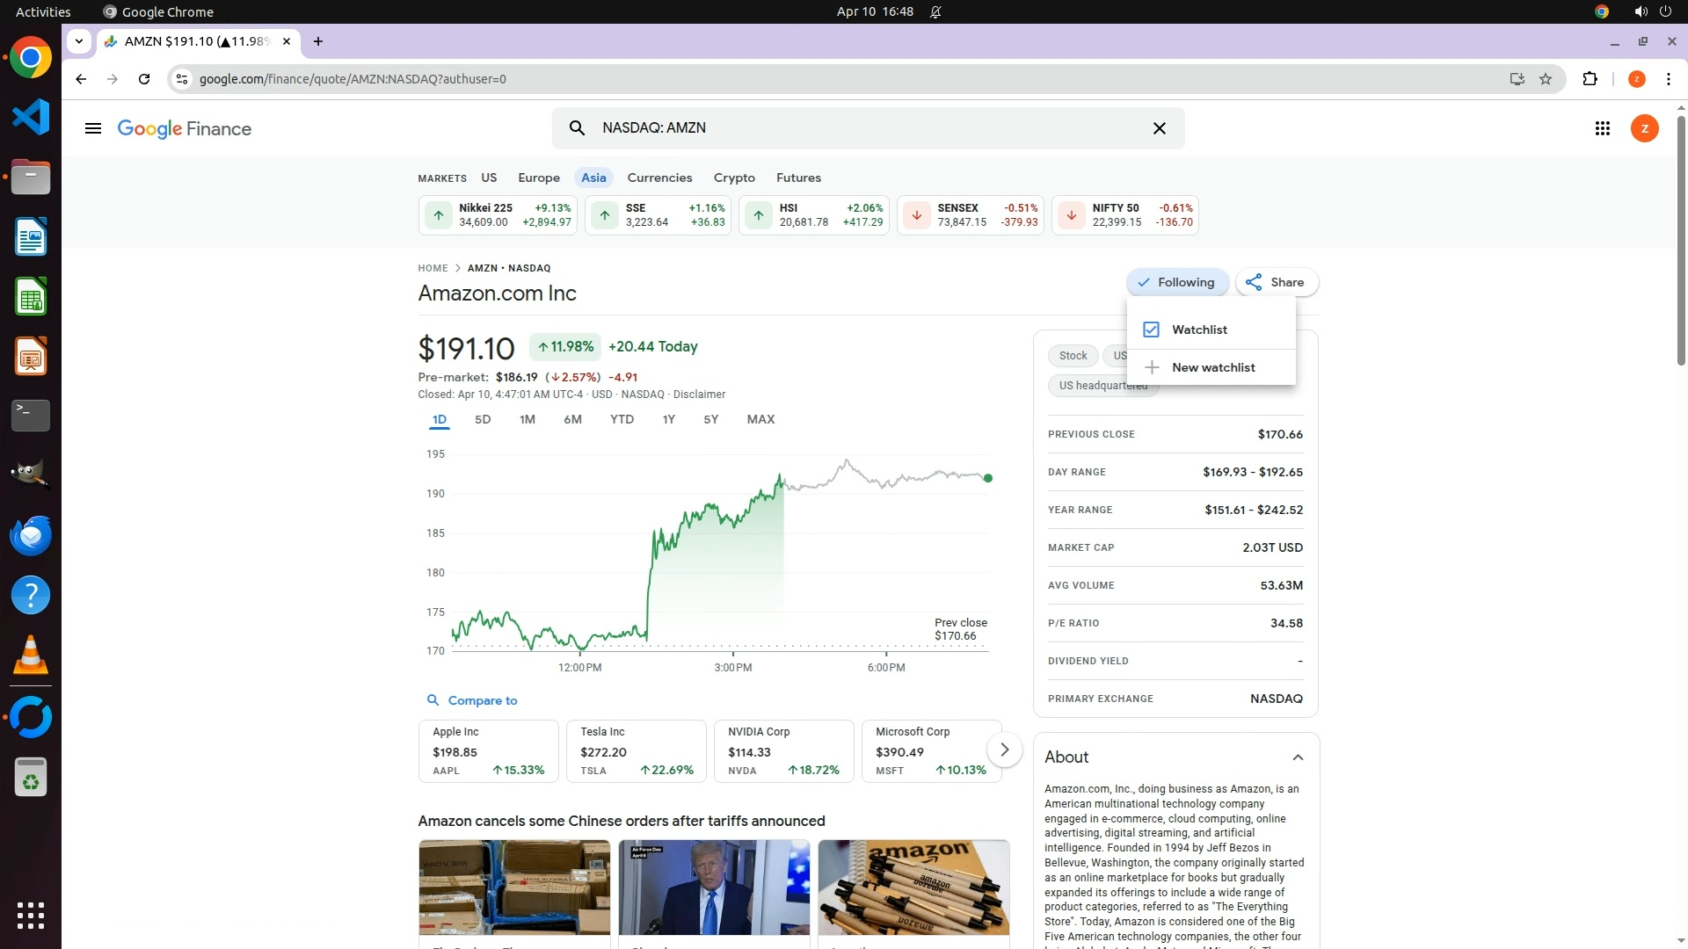Open the Google Finance hamburger menu
The width and height of the screenshot is (1688, 949).
point(92,128)
